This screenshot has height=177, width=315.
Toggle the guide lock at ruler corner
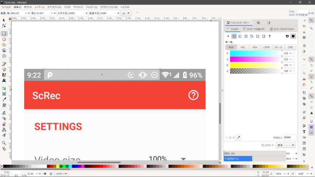click(x=10, y=19)
